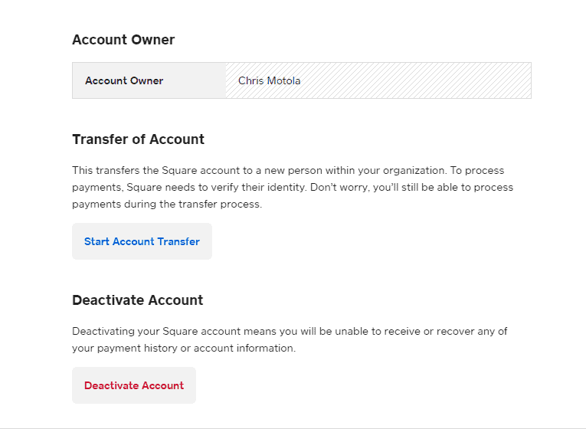
Task: Click the Account Owner section heading
Action: pos(123,40)
